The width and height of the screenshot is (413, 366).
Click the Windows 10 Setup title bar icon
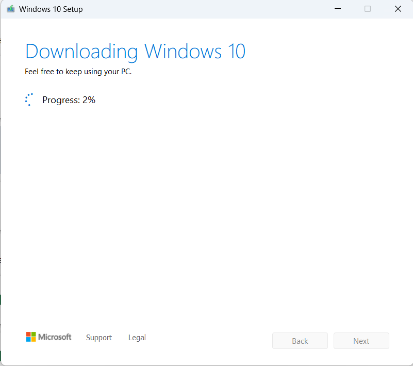click(x=10, y=9)
